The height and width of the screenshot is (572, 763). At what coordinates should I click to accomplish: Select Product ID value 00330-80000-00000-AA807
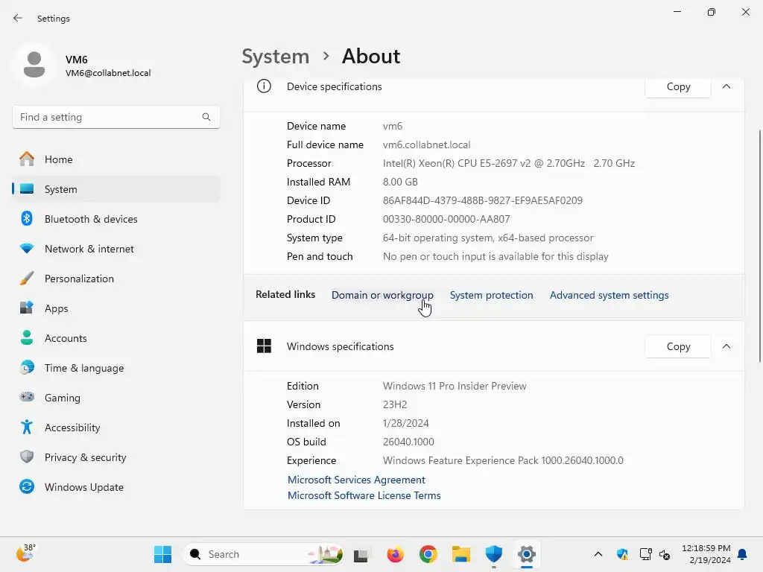tap(446, 220)
